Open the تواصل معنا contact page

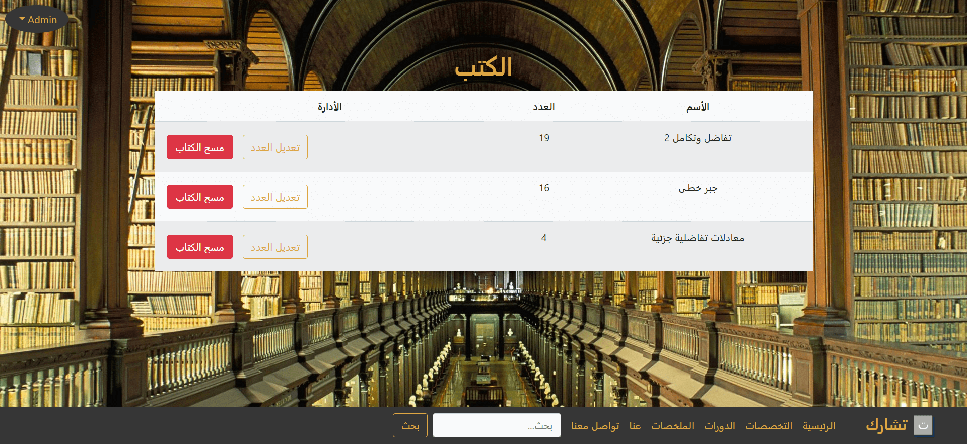tap(595, 426)
